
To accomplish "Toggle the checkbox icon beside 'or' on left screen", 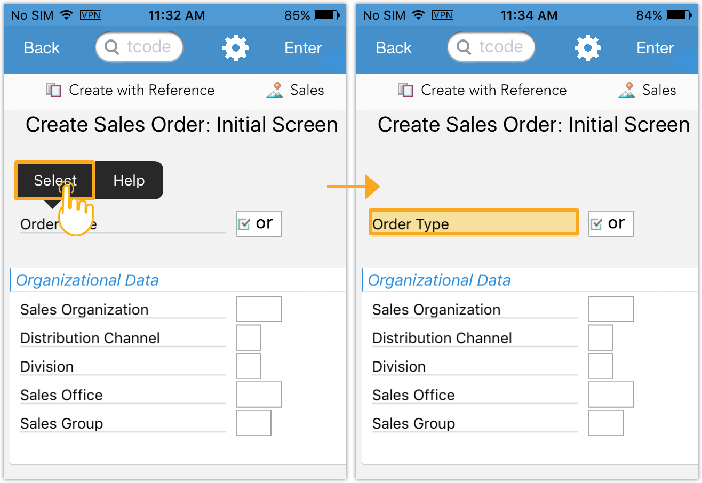I will [244, 224].
